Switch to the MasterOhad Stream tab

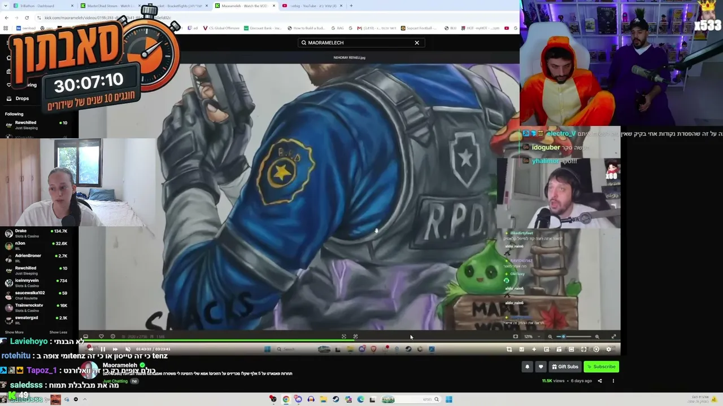click(x=111, y=6)
